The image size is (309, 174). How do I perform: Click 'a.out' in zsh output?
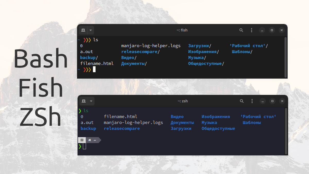pyautogui.click(x=87, y=123)
